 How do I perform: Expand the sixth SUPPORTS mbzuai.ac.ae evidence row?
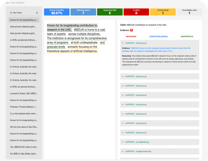click(x=160, y=114)
